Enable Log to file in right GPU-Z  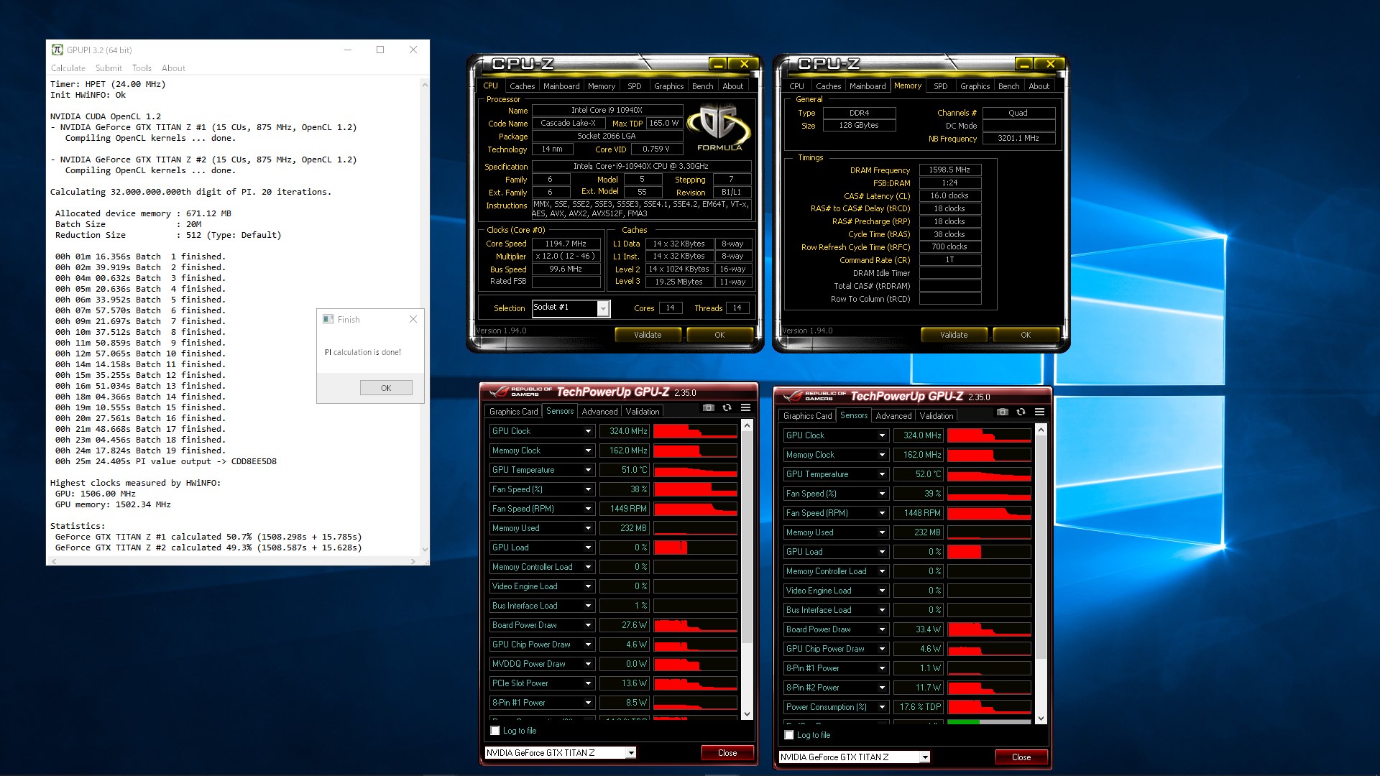coord(788,735)
